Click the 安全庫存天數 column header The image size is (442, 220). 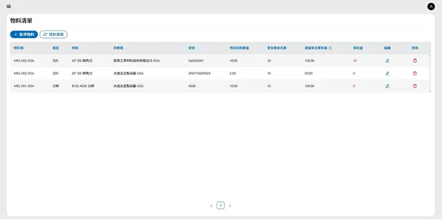277,48
